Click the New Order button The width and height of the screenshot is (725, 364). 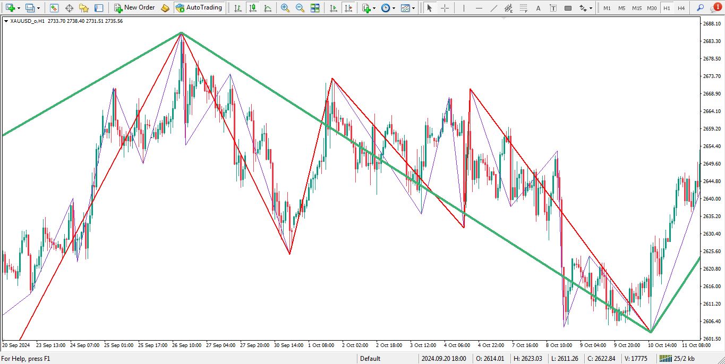coord(134,8)
